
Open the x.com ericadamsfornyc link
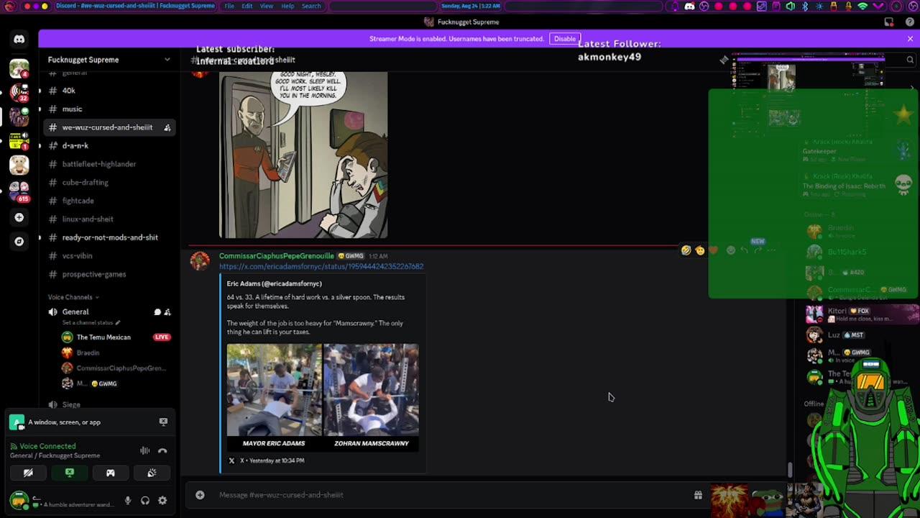coord(321,266)
